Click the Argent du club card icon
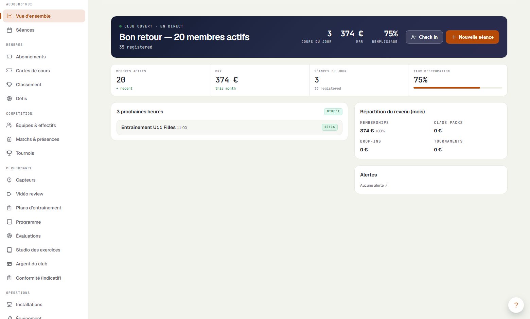Viewport: 530px width, 319px height. pyautogui.click(x=10, y=264)
